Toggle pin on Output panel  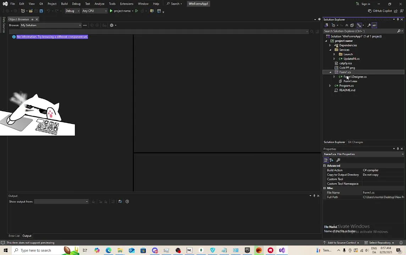[314, 196]
